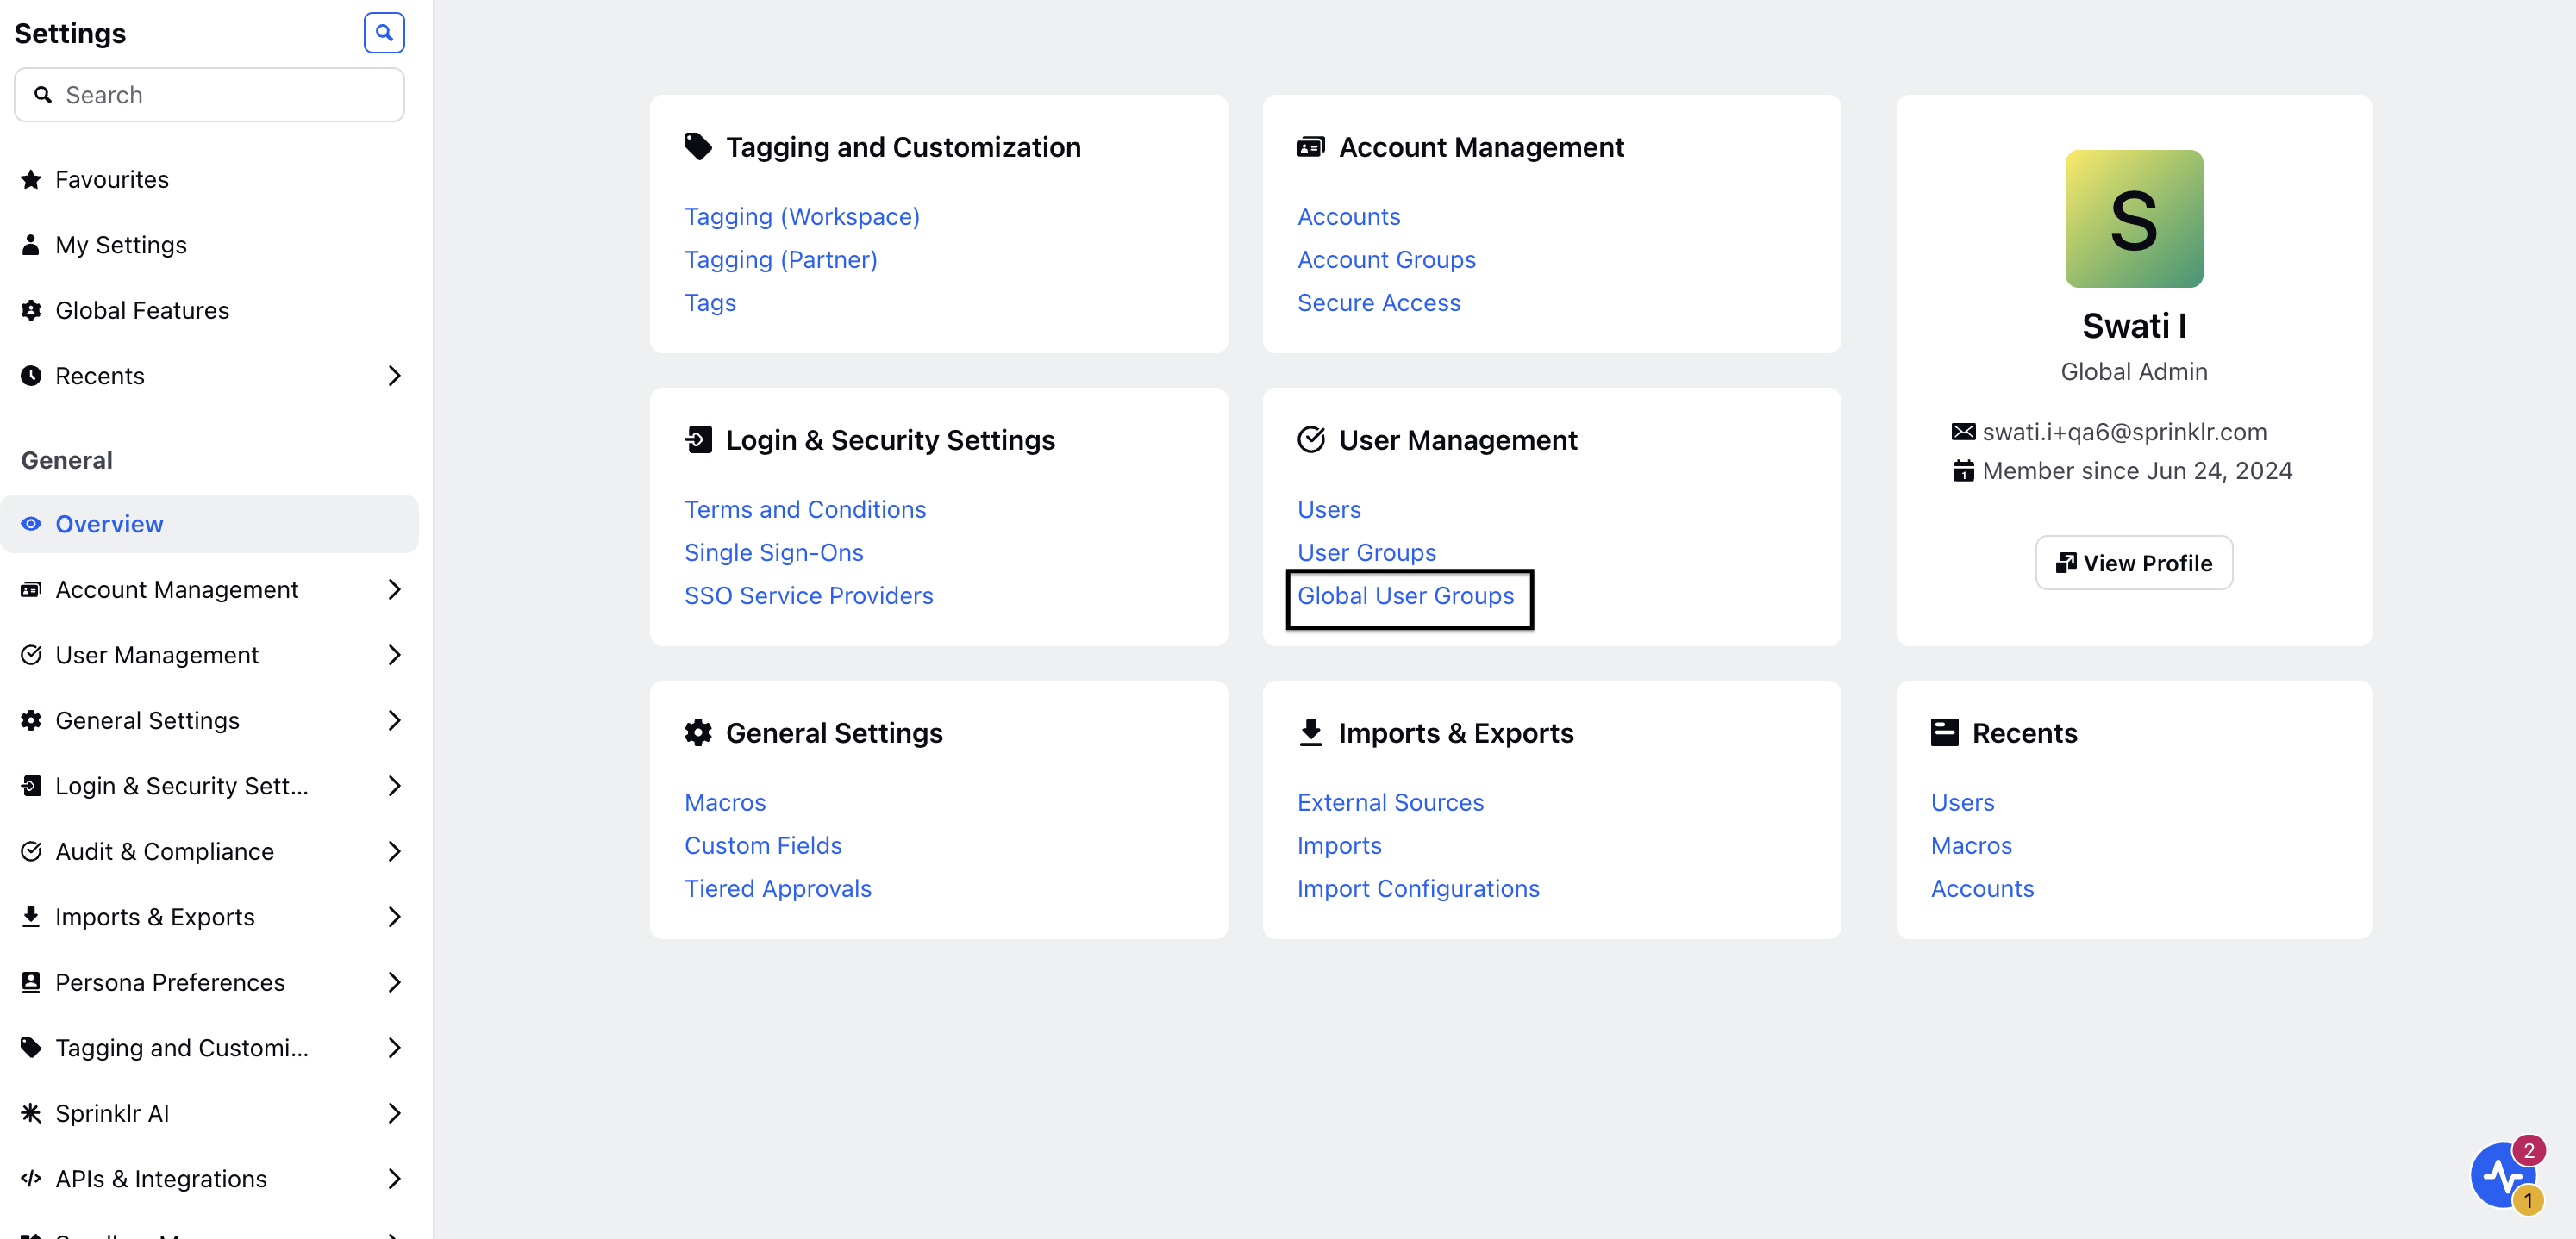Click the Account Management card header icon
Screen dimensions: 2576x1239
coord(1311,146)
